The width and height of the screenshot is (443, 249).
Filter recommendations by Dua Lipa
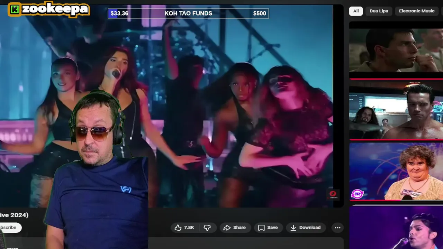379,11
